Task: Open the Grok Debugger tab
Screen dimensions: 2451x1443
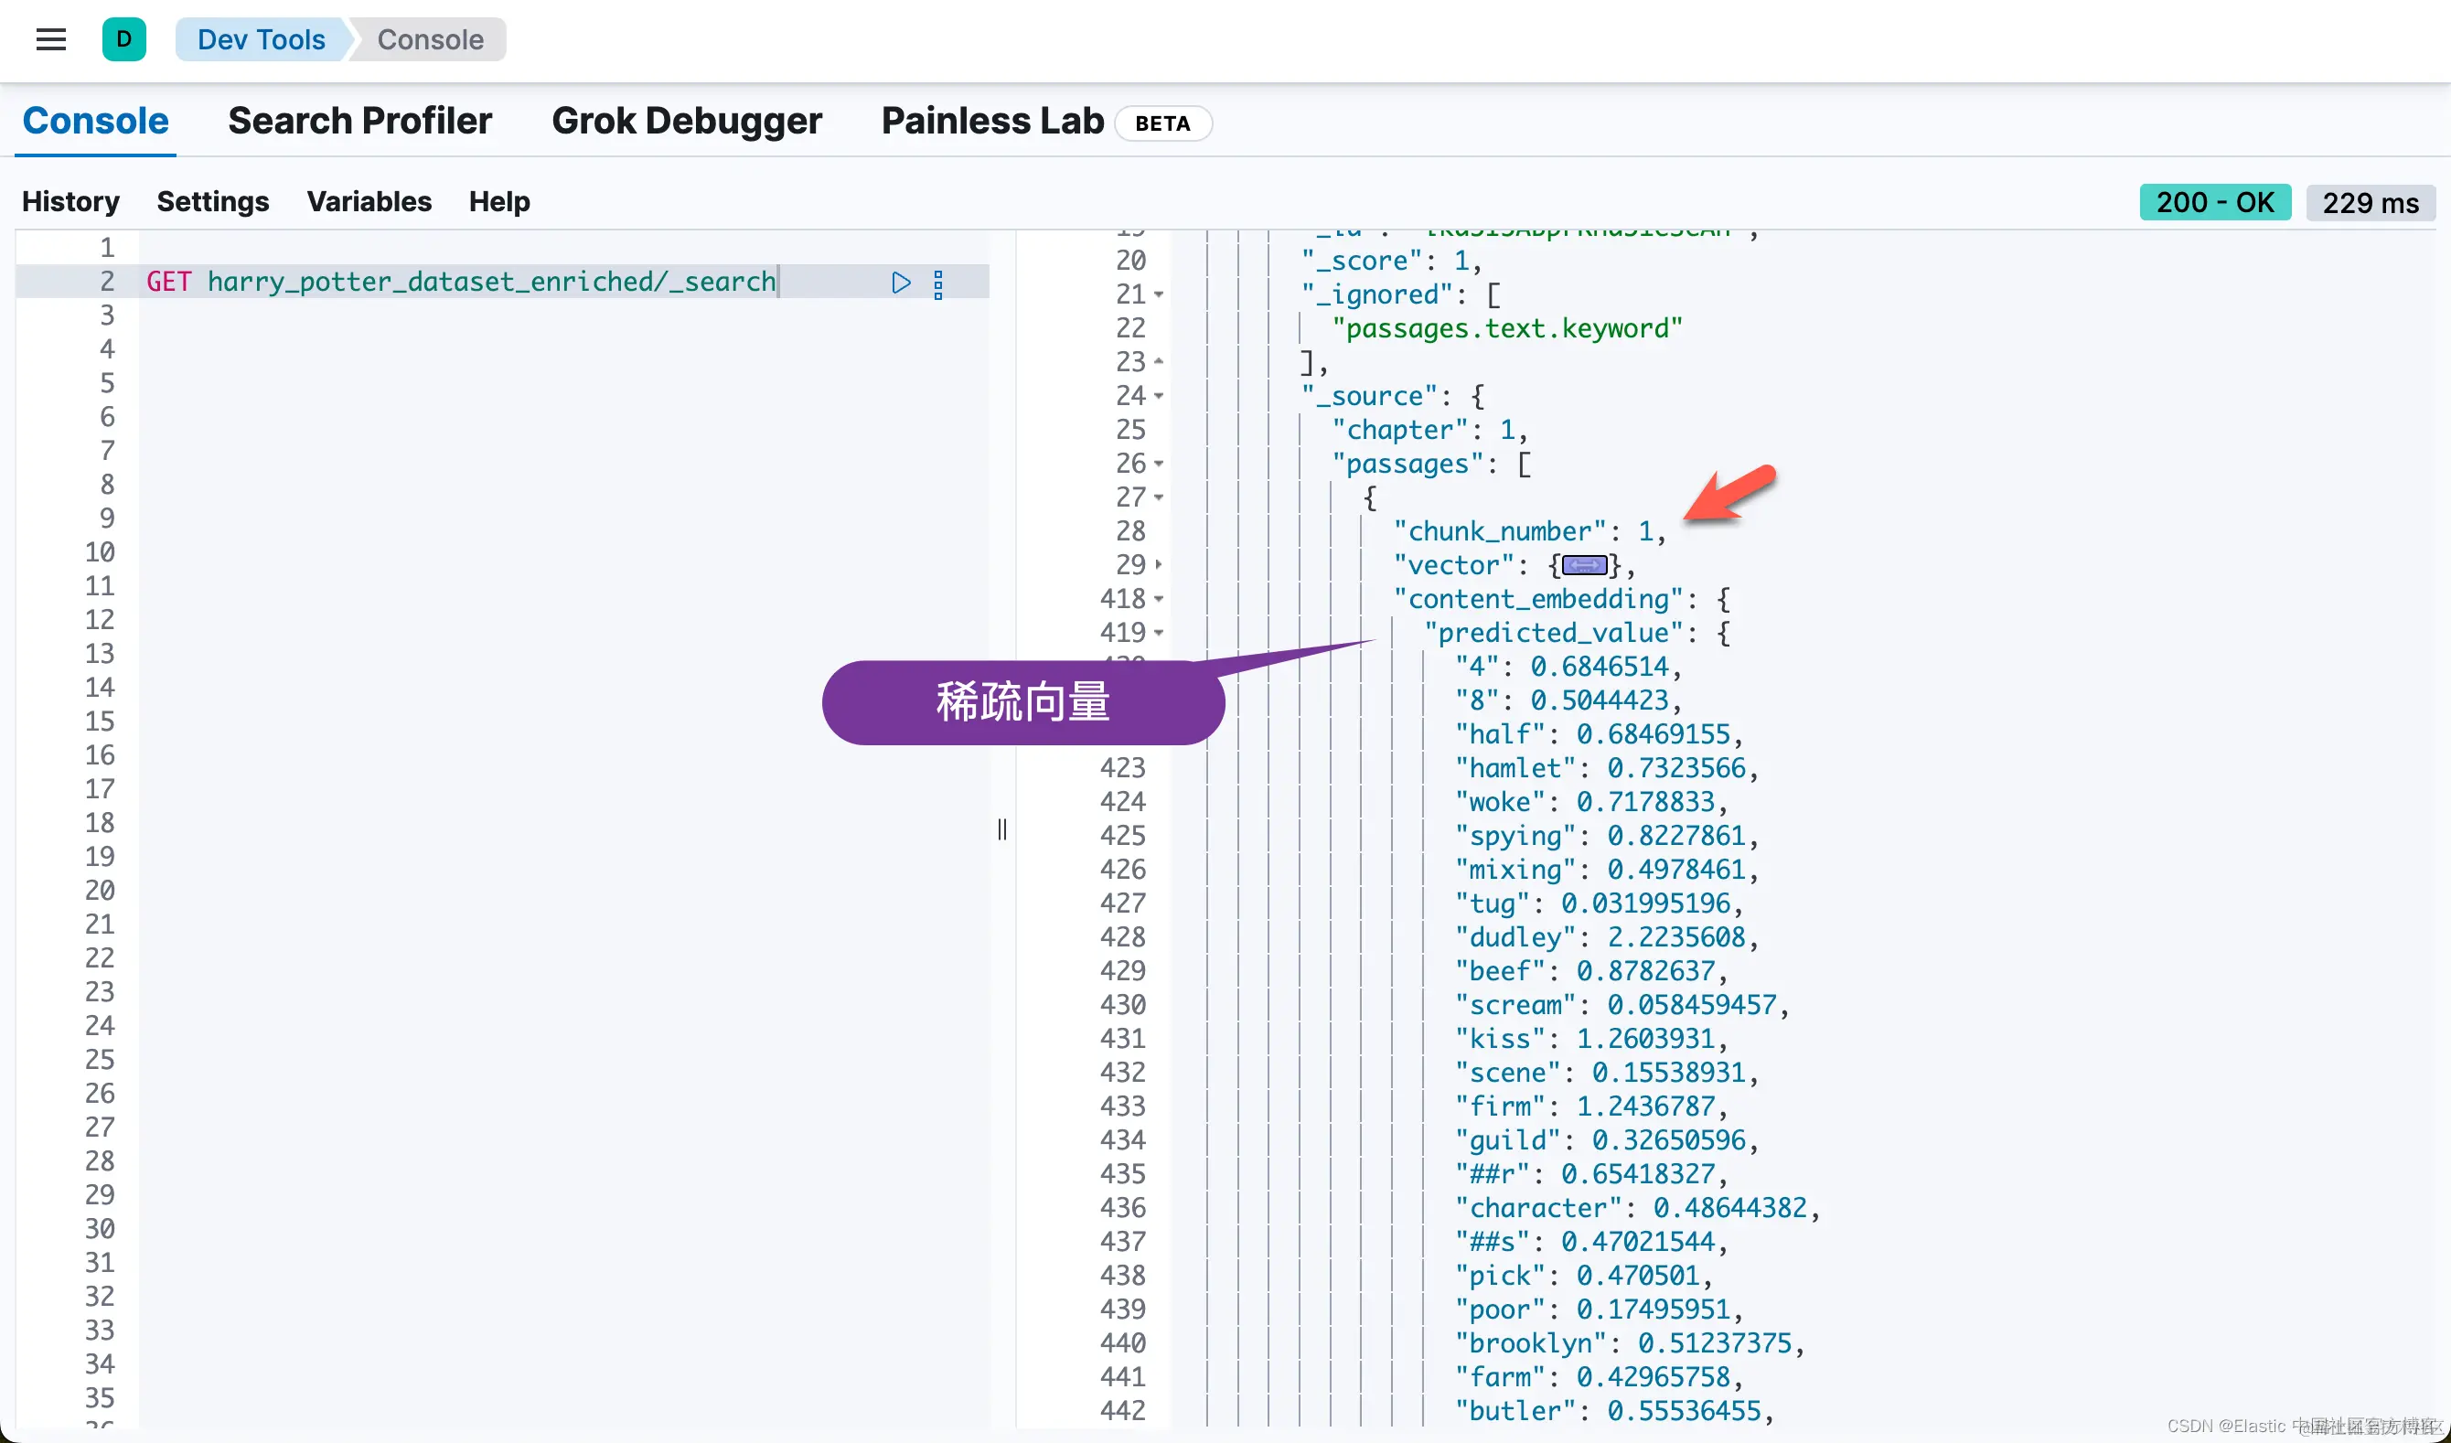Action: click(x=686, y=122)
